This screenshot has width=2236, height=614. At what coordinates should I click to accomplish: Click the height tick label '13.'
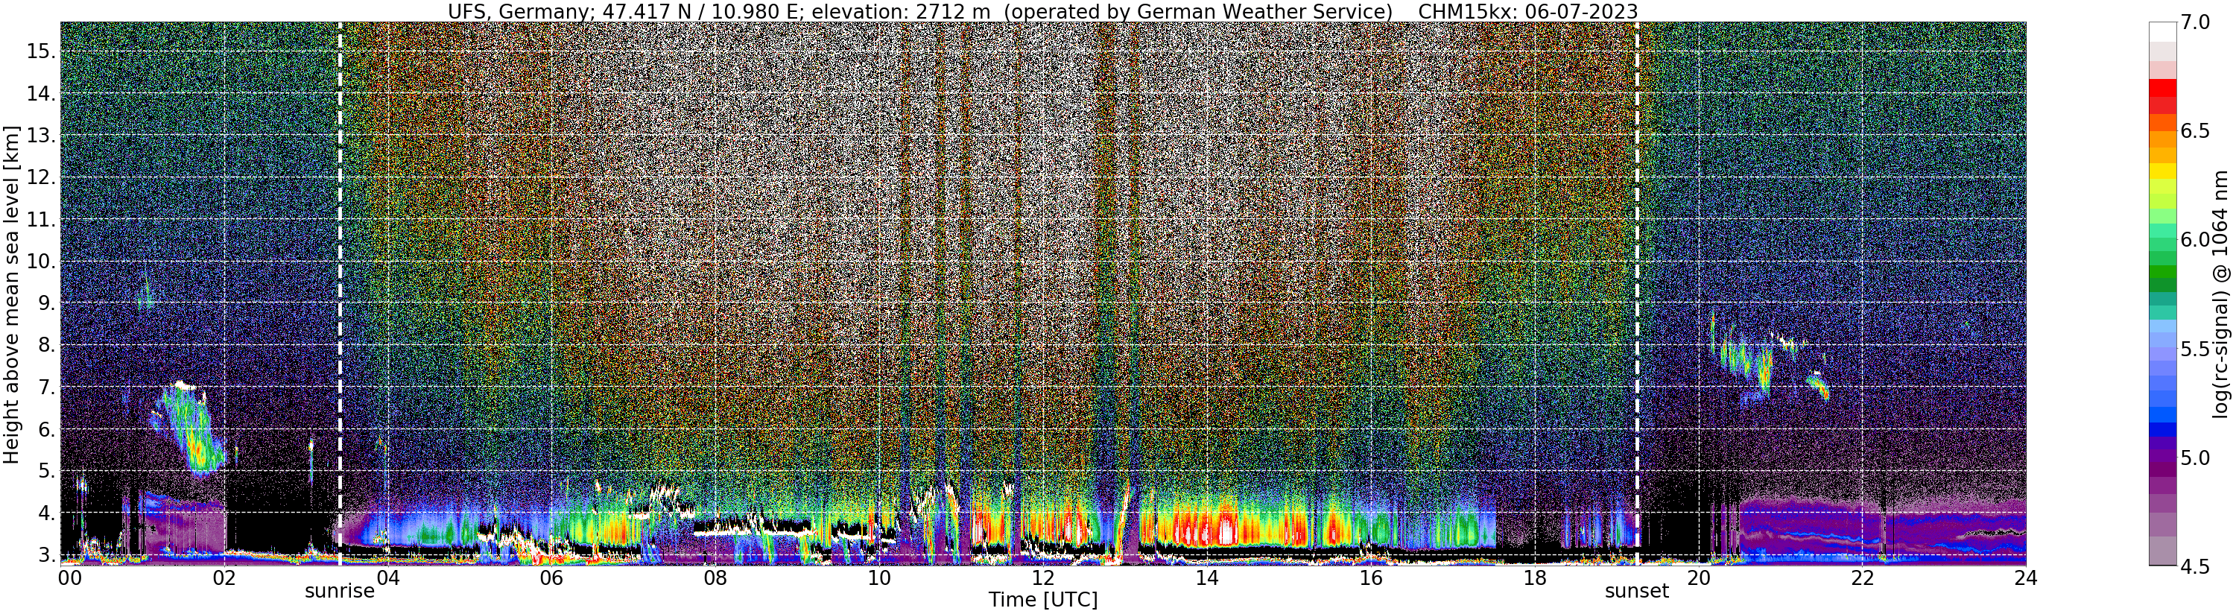(x=42, y=136)
